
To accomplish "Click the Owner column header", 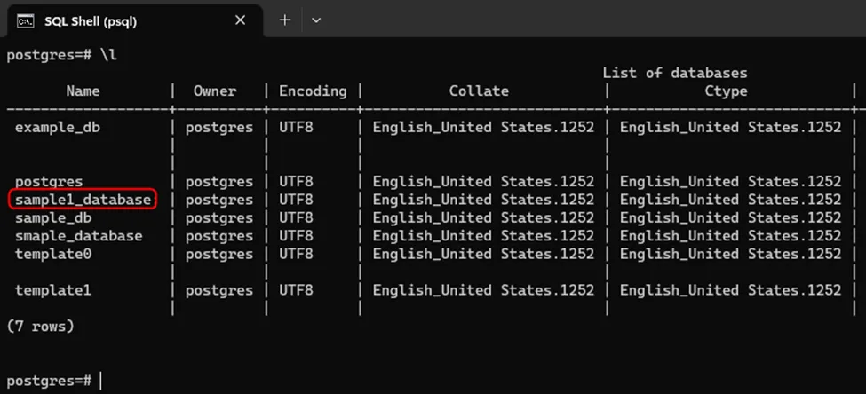I will click(215, 91).
